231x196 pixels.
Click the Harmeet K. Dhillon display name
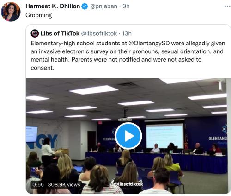point(53,6)
